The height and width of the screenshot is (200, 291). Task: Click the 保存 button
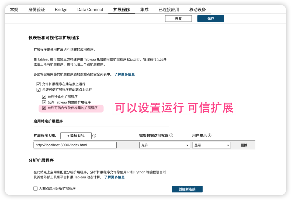(x=210, y=18)
